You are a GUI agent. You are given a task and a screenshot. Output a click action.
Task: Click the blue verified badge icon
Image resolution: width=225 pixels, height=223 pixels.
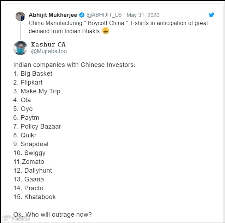(x=82, y=15)
